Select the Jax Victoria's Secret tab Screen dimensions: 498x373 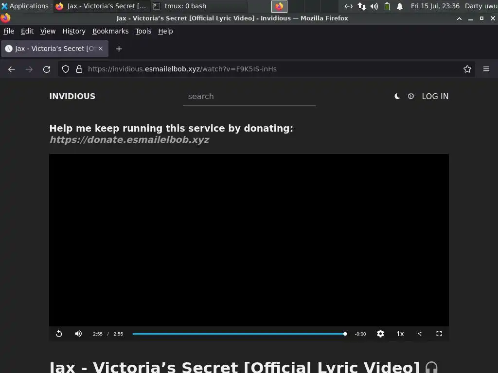point(54,49)
